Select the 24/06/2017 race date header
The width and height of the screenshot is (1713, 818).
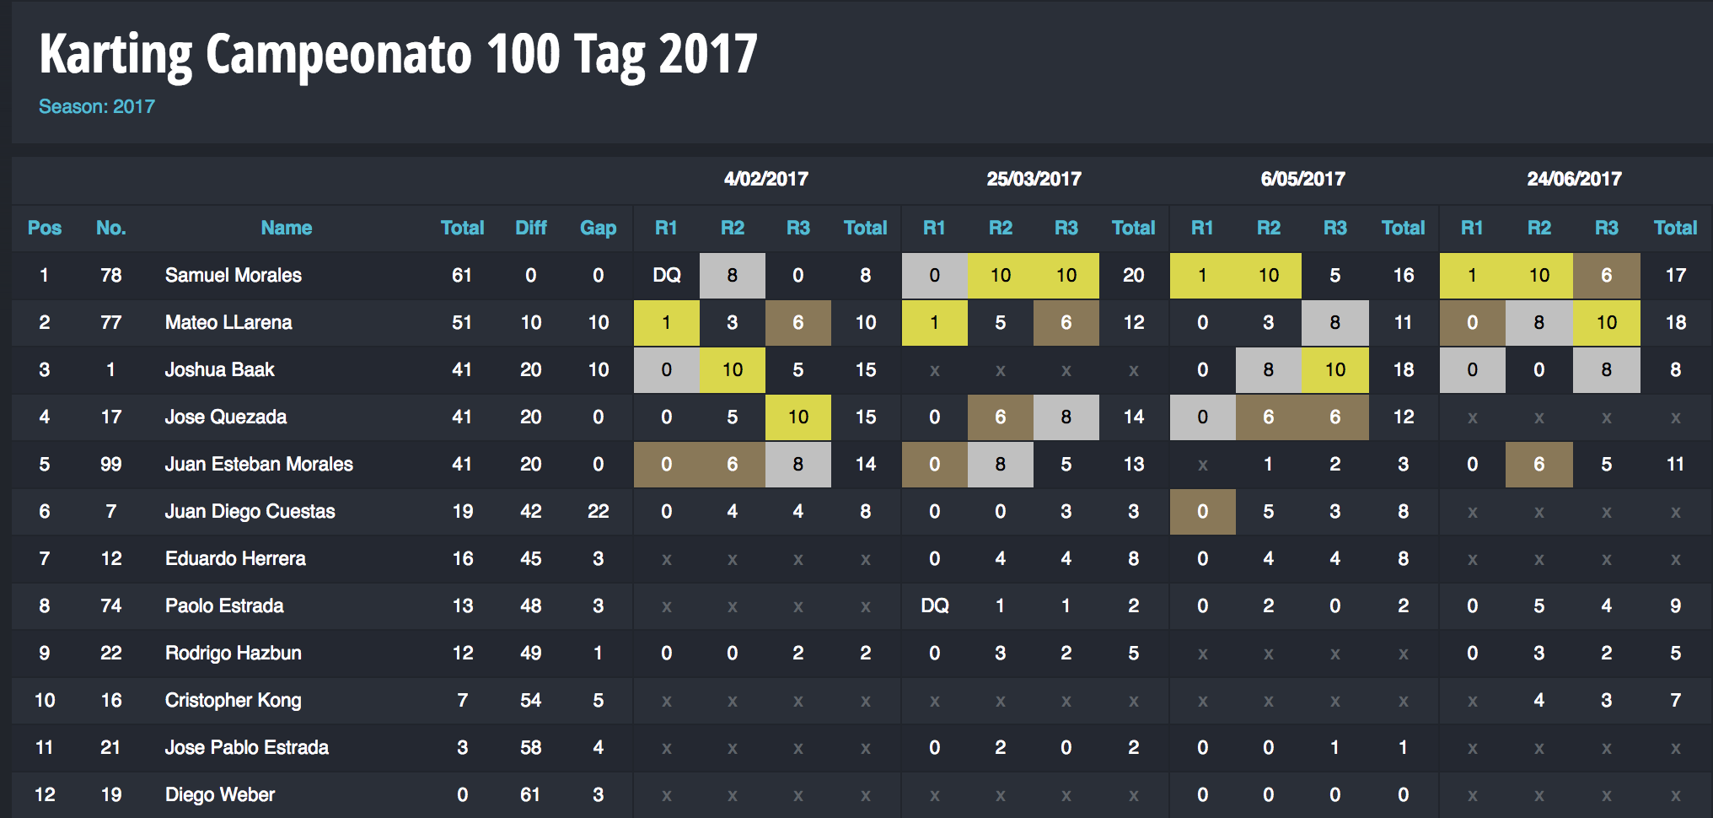(x=1575, y=179)
